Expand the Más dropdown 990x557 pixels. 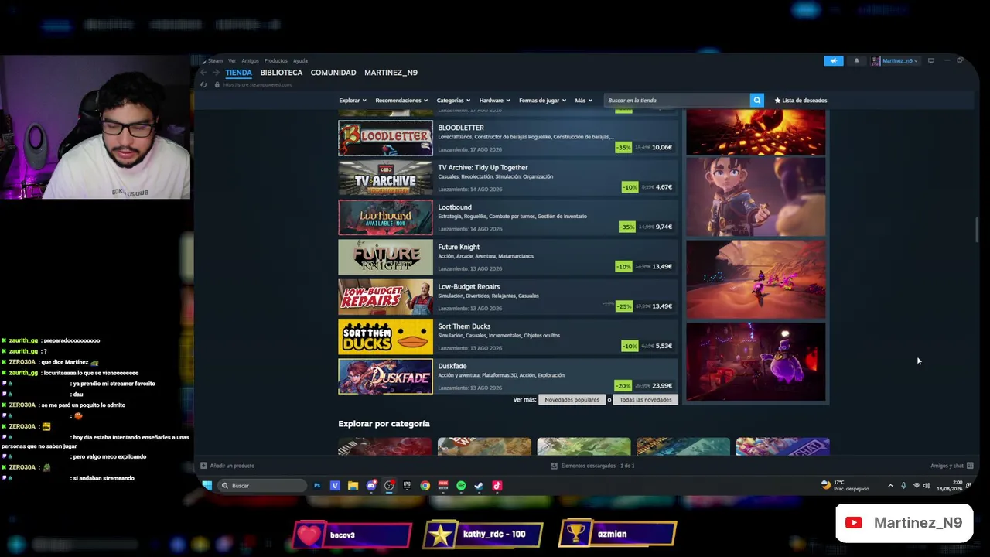pos(583,100)
